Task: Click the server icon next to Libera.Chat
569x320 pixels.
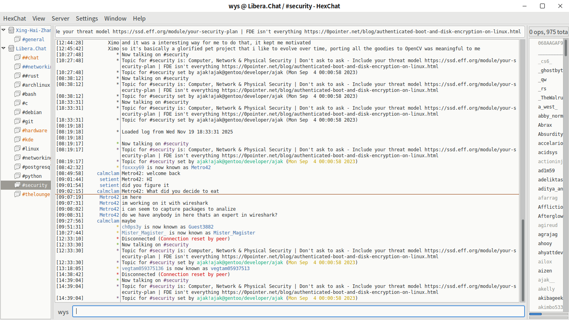Action: (11, 49)
